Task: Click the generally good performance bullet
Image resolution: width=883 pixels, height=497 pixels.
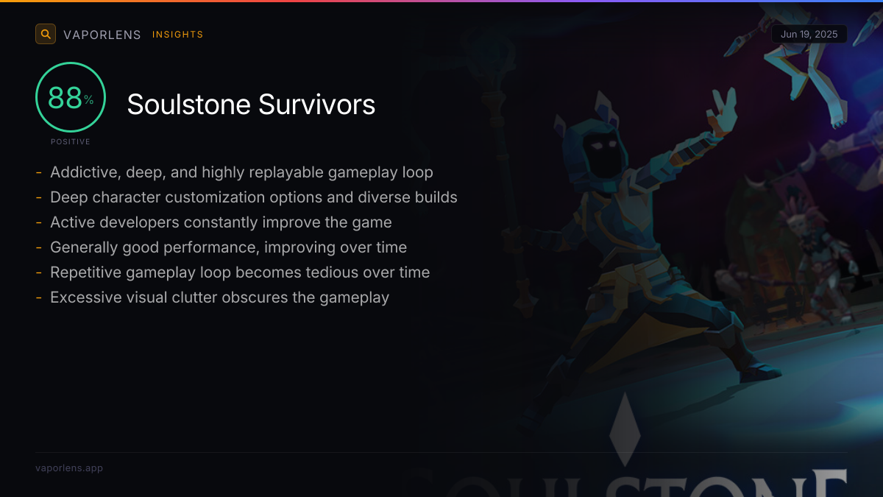Action: point(228,247)
